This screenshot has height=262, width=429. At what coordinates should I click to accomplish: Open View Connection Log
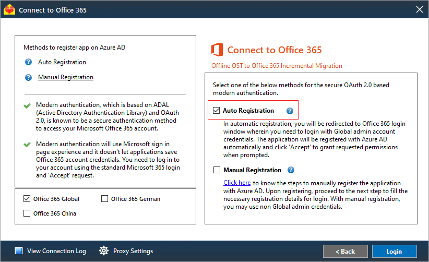click(56, 251)
